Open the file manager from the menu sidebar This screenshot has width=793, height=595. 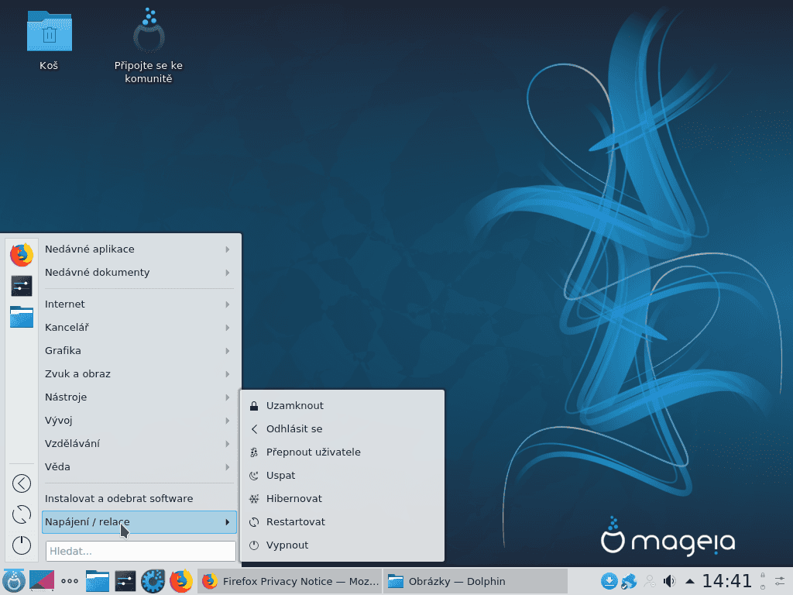[x=21, y=317]
